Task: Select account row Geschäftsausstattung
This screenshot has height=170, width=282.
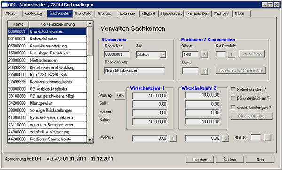Action: pos(47,46)
